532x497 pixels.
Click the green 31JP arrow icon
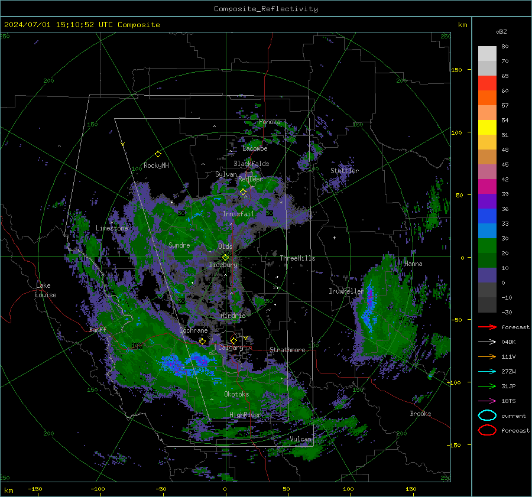point(487,386)
